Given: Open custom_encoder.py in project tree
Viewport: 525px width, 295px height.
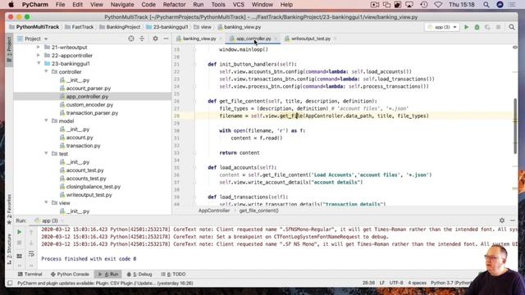Looking at the screenshot, I should 89,105.
